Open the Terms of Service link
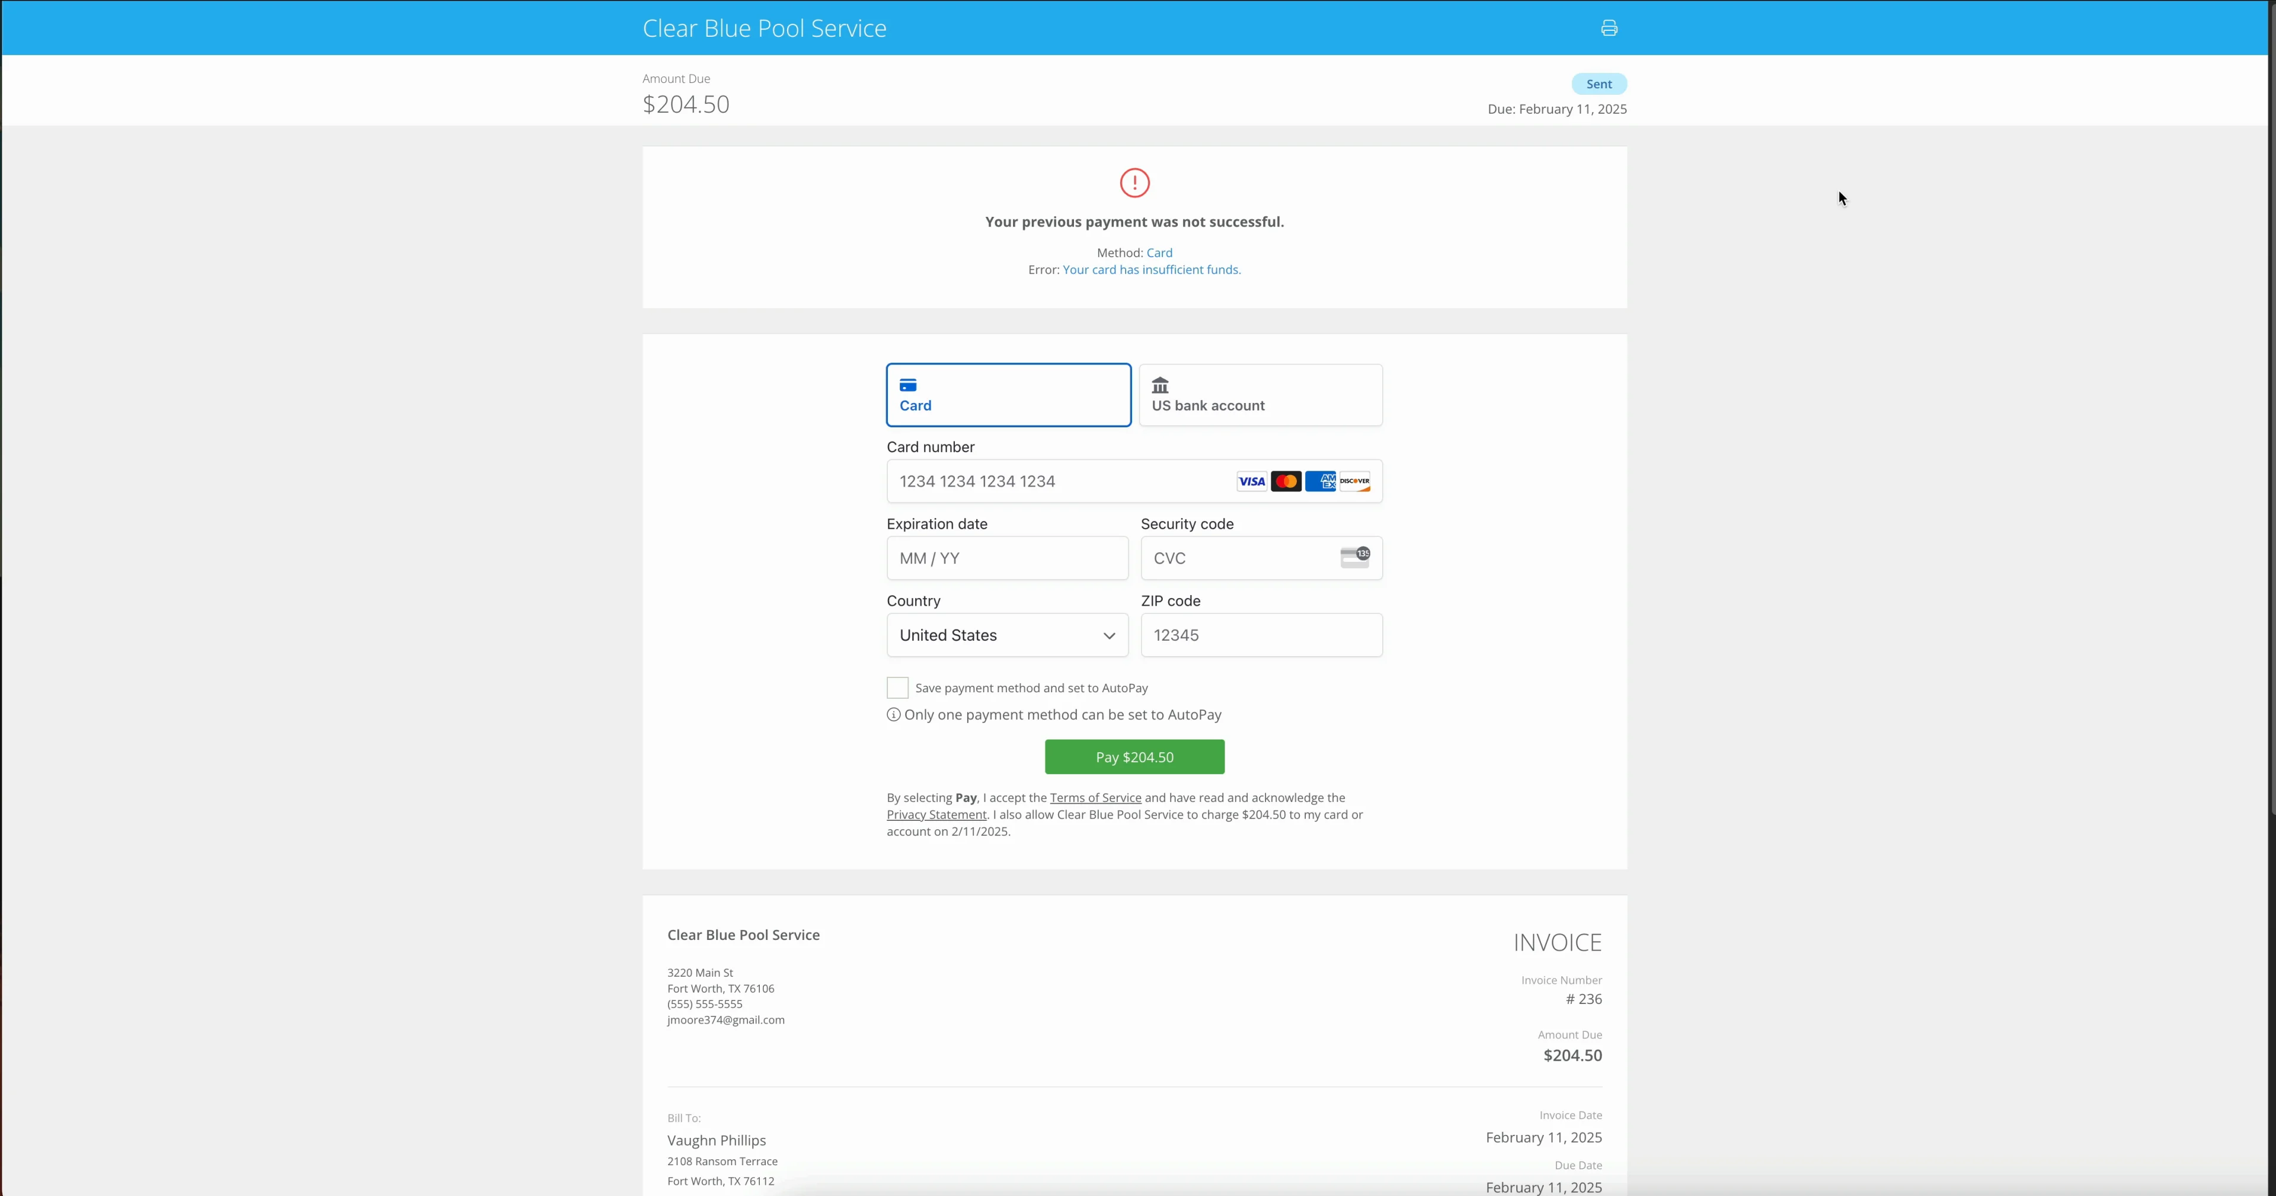Viewport: 2276px width, 1196px height. (x=1095, y=798)
